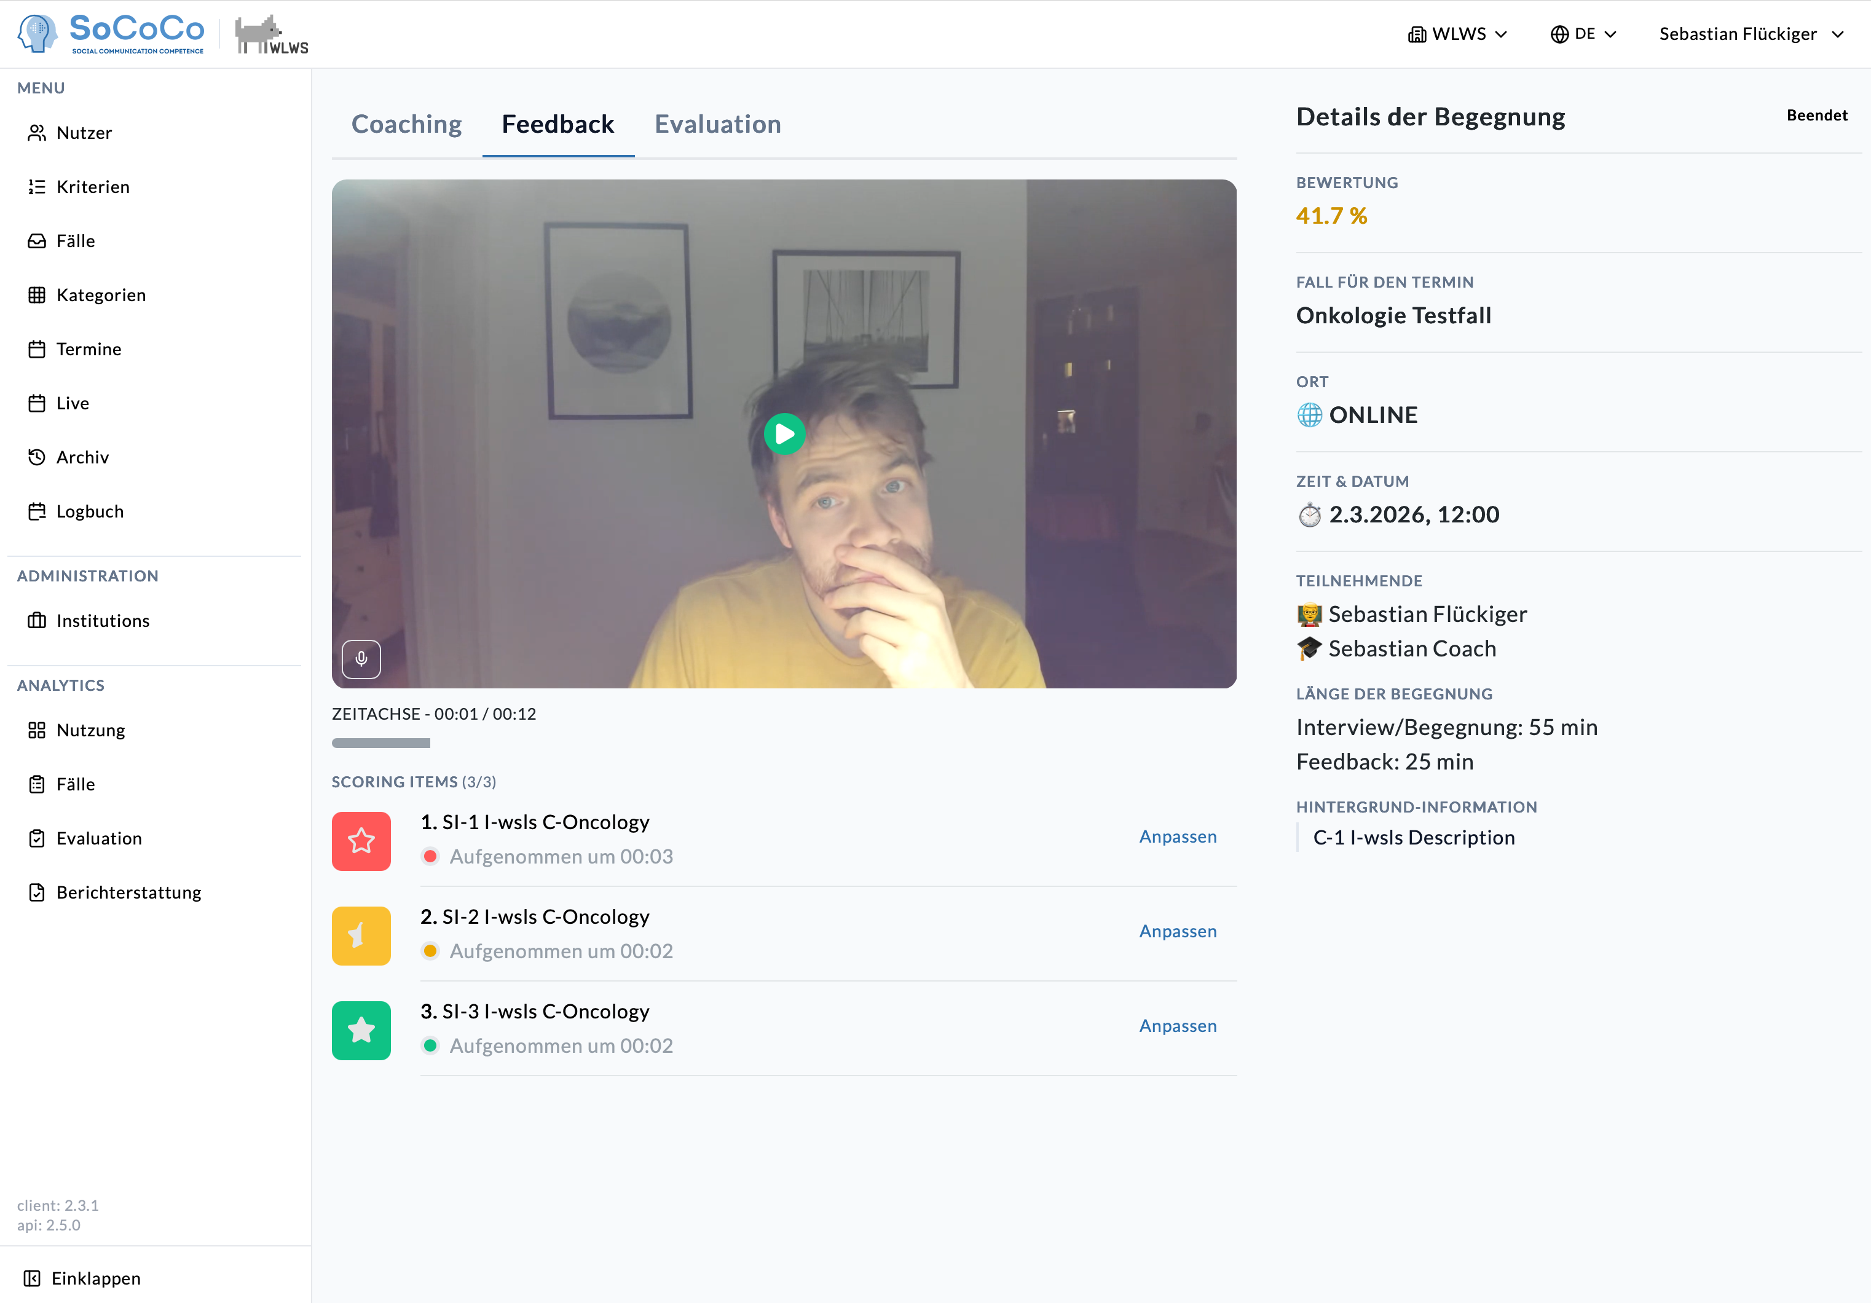Click the Zeitachse timeline progress bar

(380, 742)
